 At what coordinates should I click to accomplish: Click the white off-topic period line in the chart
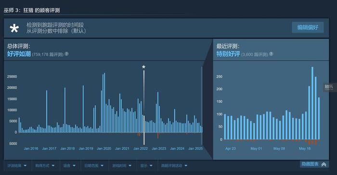pos(144,108)
